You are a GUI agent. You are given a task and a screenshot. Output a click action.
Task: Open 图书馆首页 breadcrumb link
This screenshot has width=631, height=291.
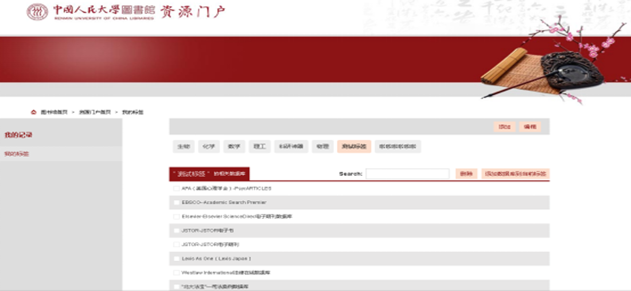[54, 112]
